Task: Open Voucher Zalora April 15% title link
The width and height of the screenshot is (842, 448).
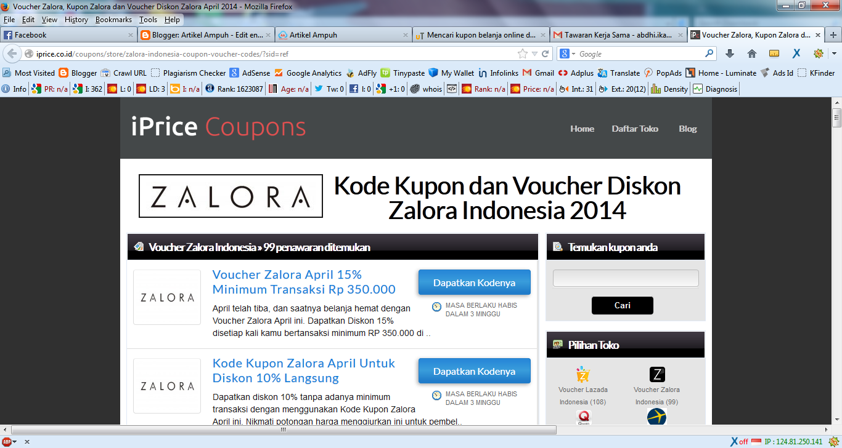Action: click(x=304, y=282)
